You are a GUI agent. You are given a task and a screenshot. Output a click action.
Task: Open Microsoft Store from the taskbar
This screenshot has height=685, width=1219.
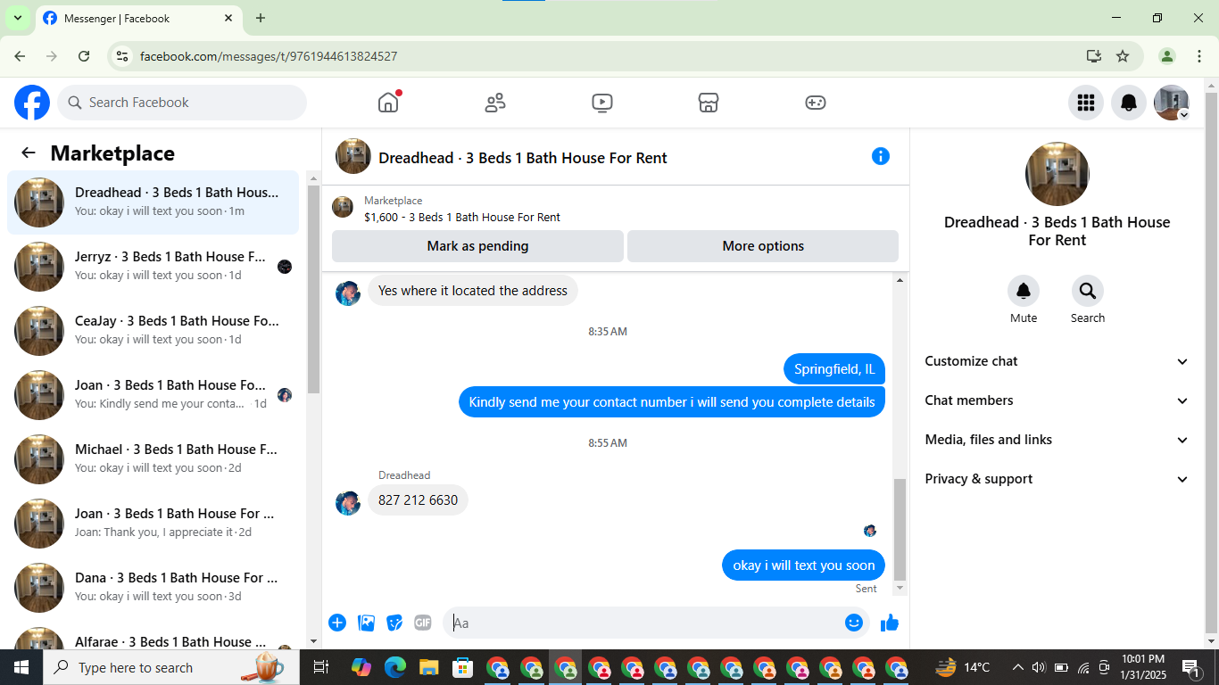tap(462, 667)
